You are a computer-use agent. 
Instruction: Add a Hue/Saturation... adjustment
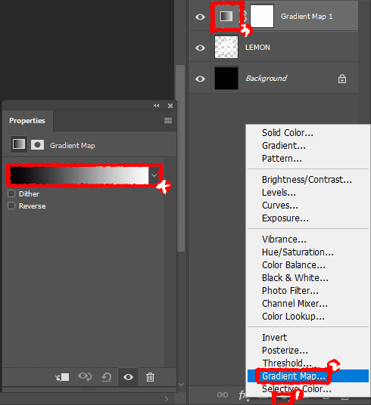pyautogui.click(x=298, y=252)
